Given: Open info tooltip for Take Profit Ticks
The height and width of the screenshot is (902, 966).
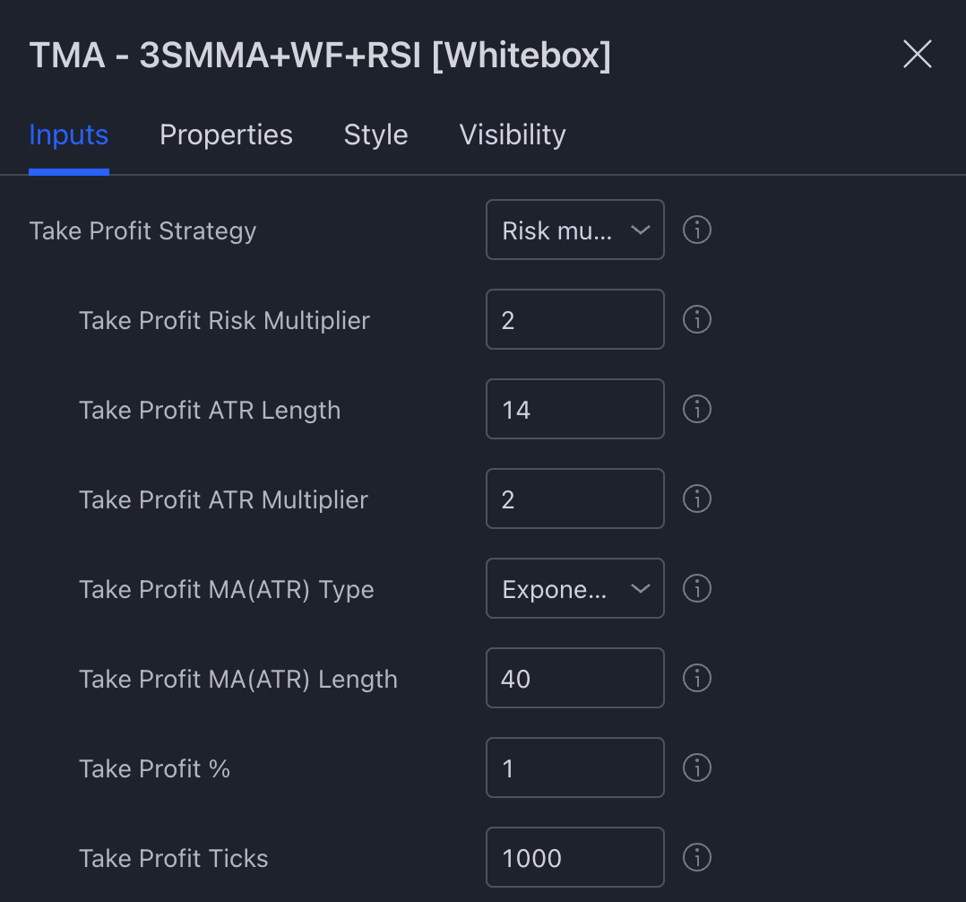Looking at the screenshot, I should coord(697,857).
